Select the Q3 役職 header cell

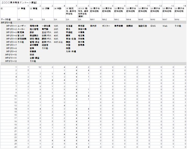click(46, 8)
